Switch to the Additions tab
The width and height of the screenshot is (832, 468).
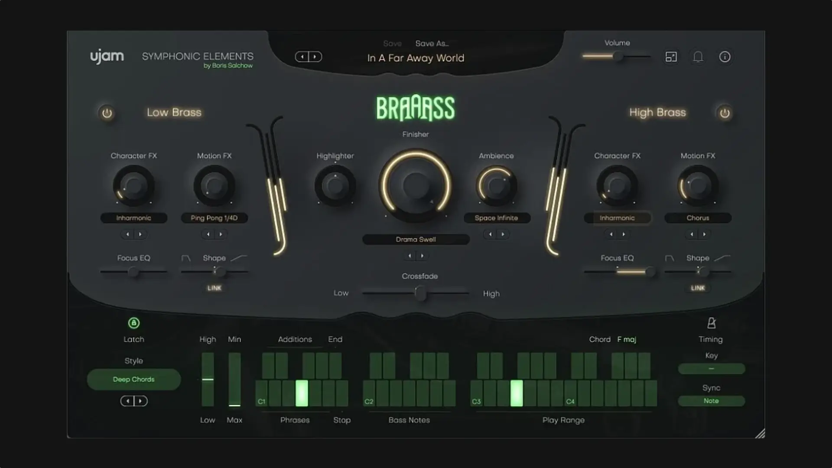tap(295, 339)
